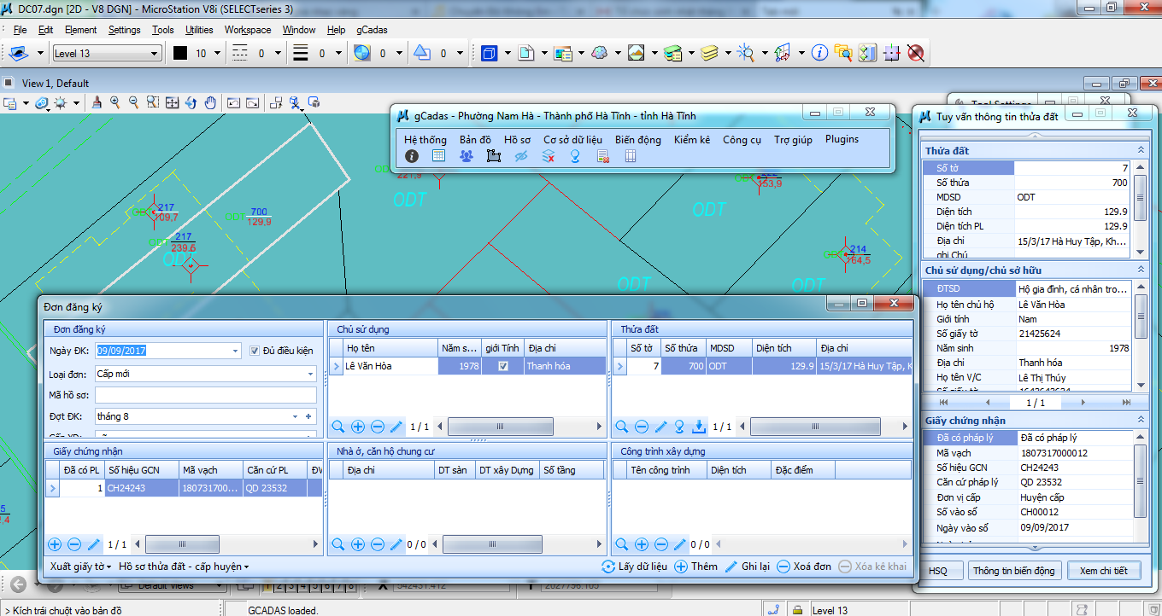The image size is (1162, 616).
Task: Open the Workspace menu
Action: tap(248, 30)
